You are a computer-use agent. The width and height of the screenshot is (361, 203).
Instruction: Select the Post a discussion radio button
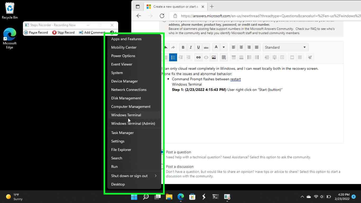coord(161,167)
